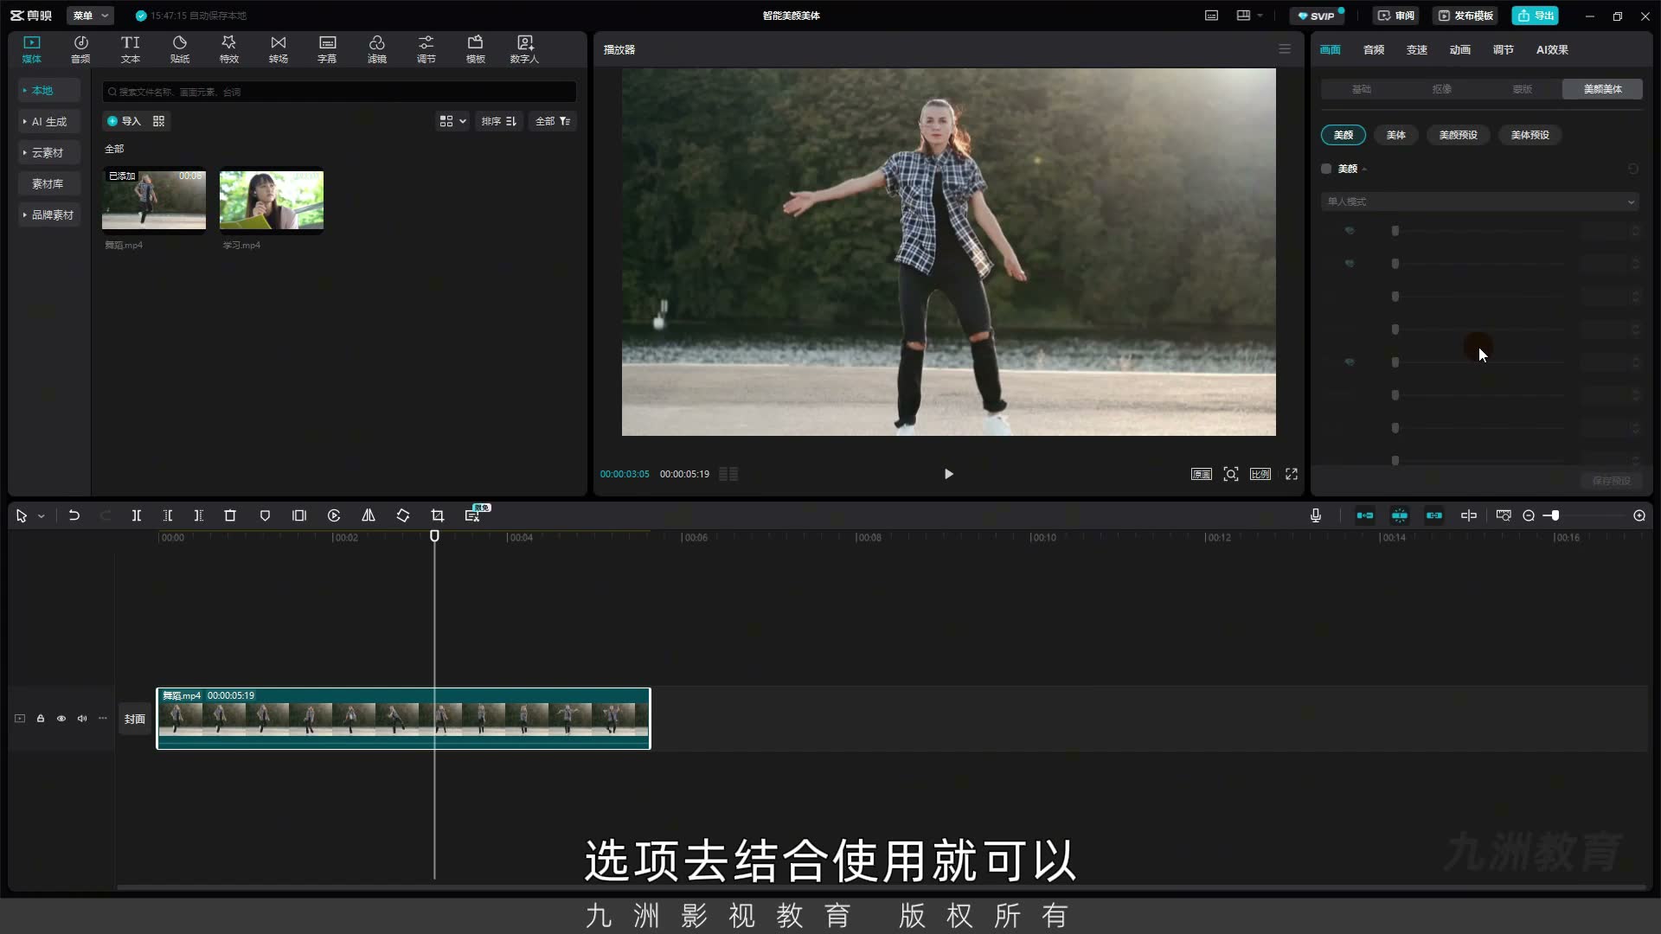This screenshot has width=1661, height=934.
Task: Enable the 美颜 checkbox
Action: pos(1326,169)
